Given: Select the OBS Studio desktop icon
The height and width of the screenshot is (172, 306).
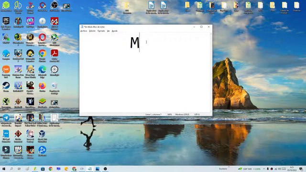Looking at the screenshot, I should tap(55, 7).
